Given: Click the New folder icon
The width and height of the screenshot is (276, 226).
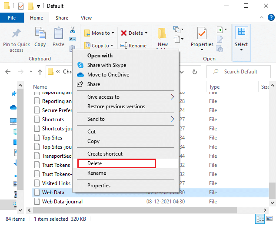Looking at the screenshot, I should click(162, 33).
